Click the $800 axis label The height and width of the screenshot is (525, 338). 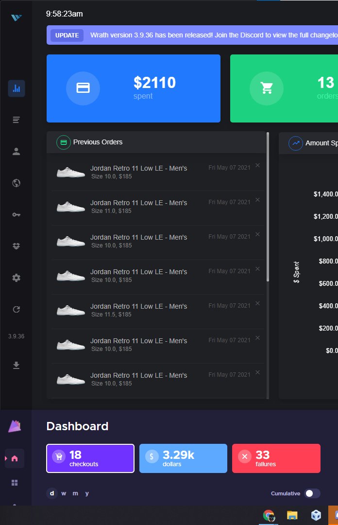pos(328,261)
